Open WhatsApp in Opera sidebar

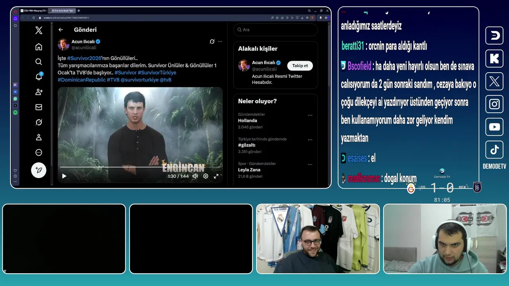click(x=15, y=99)
